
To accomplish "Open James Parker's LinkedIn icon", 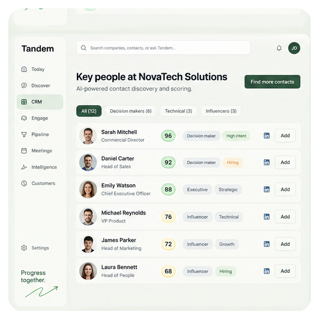I will pyautogui.click(x=266, y=244).
